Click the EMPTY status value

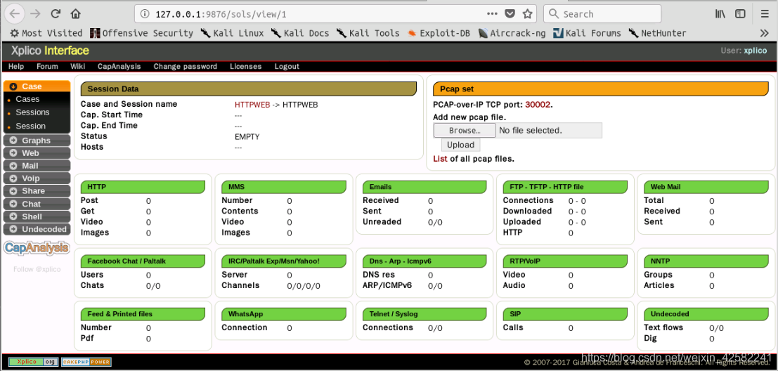[247, 136]
